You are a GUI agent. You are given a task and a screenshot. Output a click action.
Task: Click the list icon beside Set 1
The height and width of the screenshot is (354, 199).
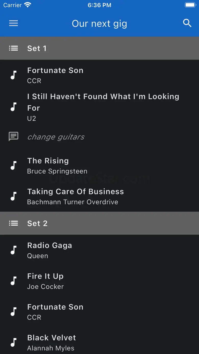point(14,48)
